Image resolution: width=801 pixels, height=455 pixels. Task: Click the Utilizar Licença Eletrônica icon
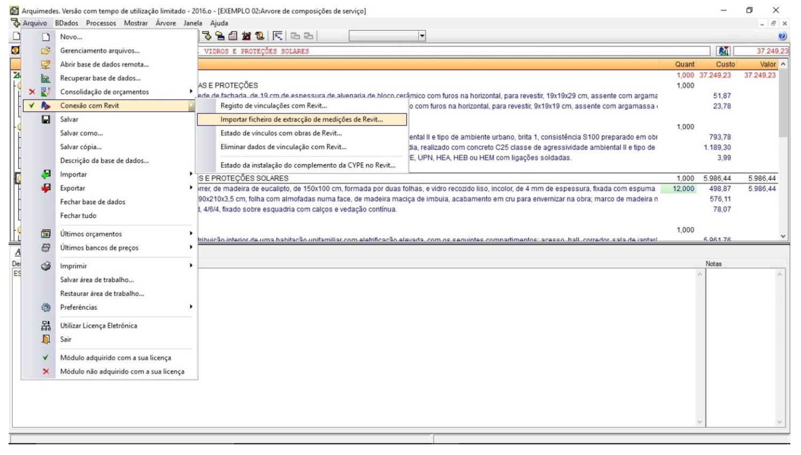[x=46, y=326]
